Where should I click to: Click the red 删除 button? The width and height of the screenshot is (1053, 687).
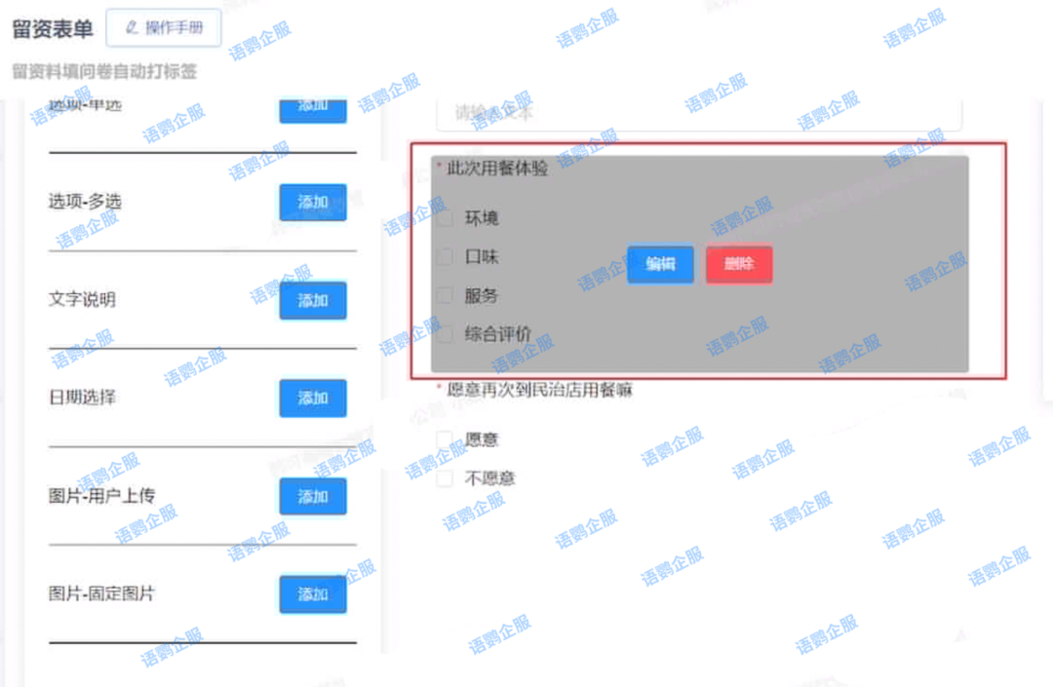coord(739,264)
